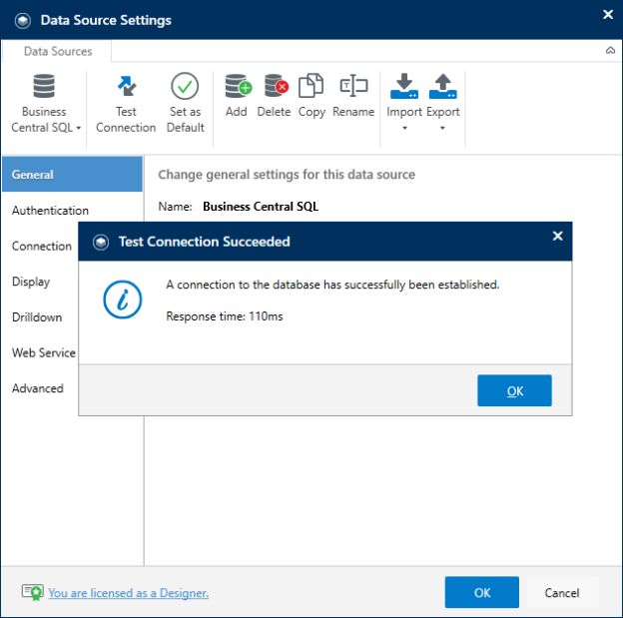Click the connection successfully established message
Screen dimensions: 623x618
[x=332, y=285]
